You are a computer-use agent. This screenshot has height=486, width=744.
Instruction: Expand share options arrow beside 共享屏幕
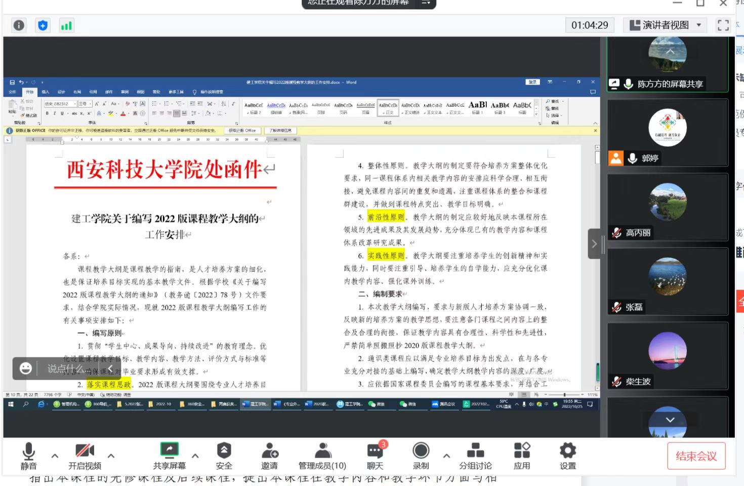195,456
